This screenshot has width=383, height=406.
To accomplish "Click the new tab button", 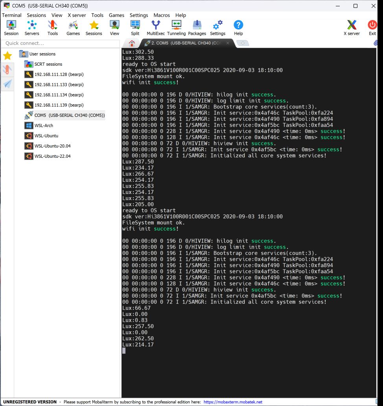I will point(243,43).
